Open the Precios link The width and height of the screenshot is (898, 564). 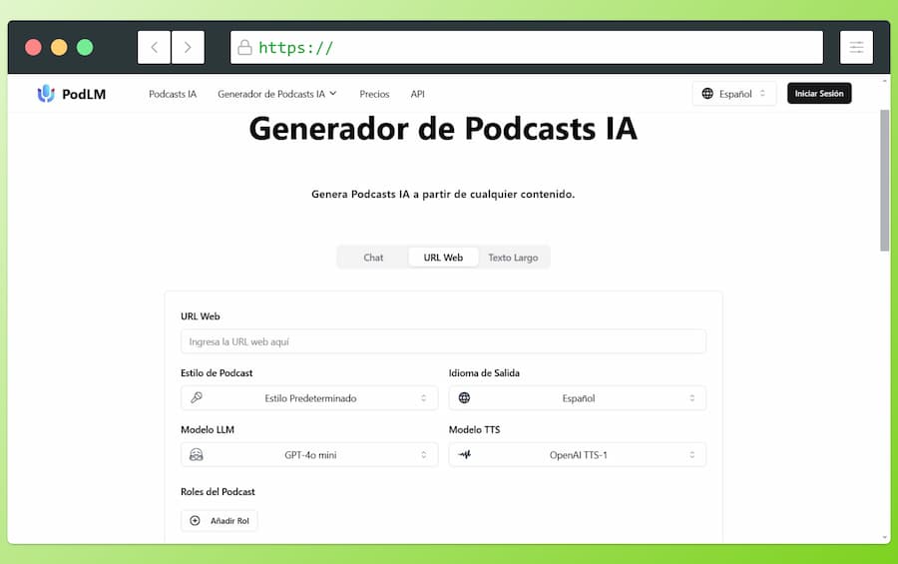(374, 94)
